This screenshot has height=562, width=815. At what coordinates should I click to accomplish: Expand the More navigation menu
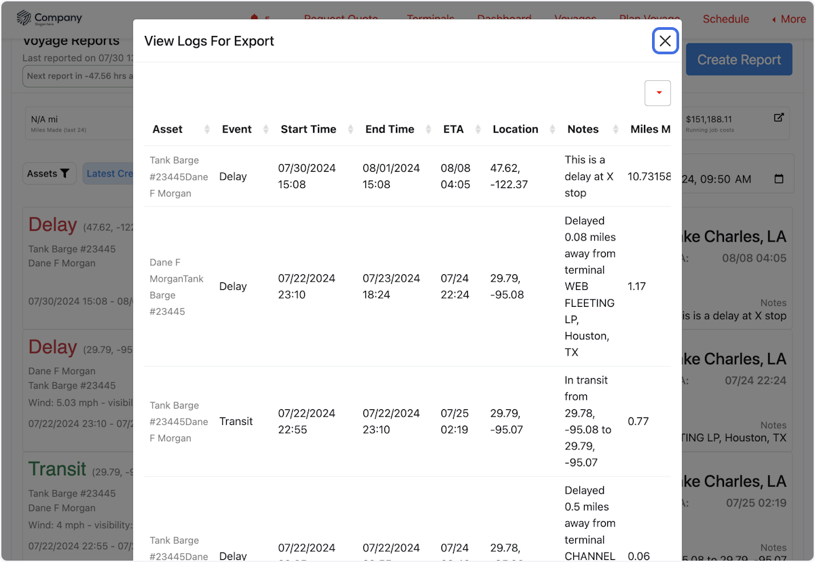788,19
